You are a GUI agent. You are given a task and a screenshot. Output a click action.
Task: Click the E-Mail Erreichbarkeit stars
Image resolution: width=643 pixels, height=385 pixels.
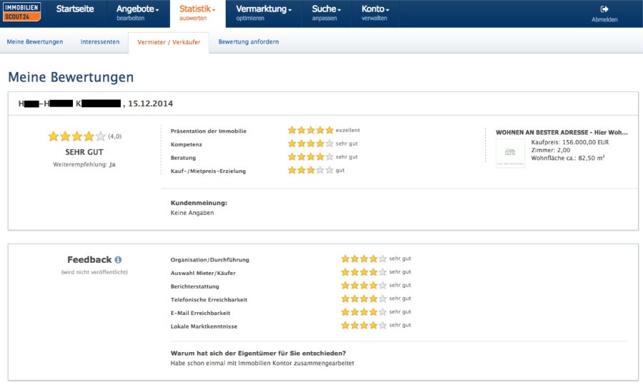[x=364, y=312]
